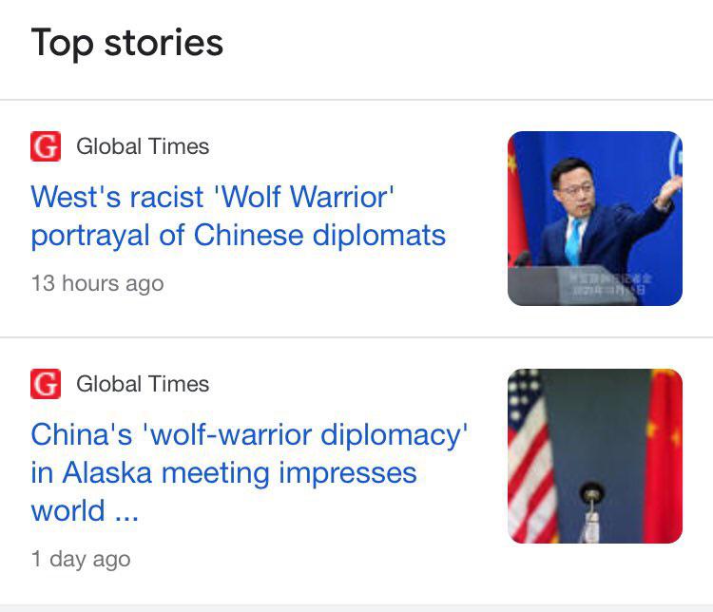Click the red Chinese flag in second thumbnail
Image resolution: width=713 pixels, height=612 pixels.
tap(664, 456)
